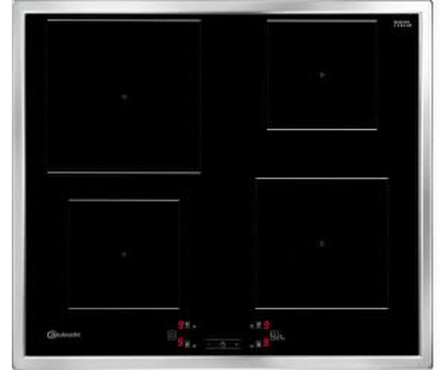445x370 pixels.
Task: Tap the power icon left of the displays
Action: [x=171, y=335]
